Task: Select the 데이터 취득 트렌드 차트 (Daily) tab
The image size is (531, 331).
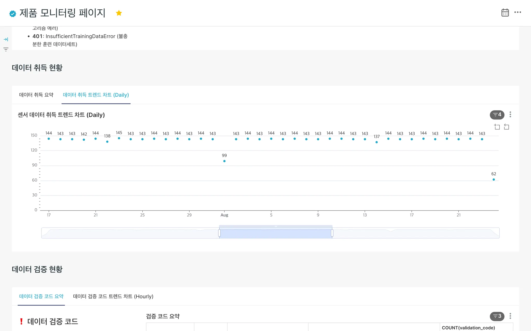Action: tap(96, 95)
